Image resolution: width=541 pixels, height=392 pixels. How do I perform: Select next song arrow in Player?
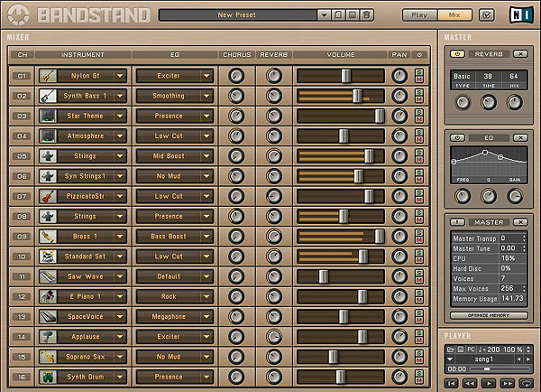[x=527, y=359]
